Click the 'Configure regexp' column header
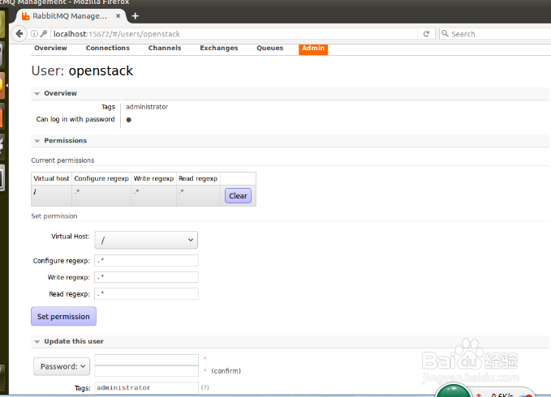 tap(101, 178)
